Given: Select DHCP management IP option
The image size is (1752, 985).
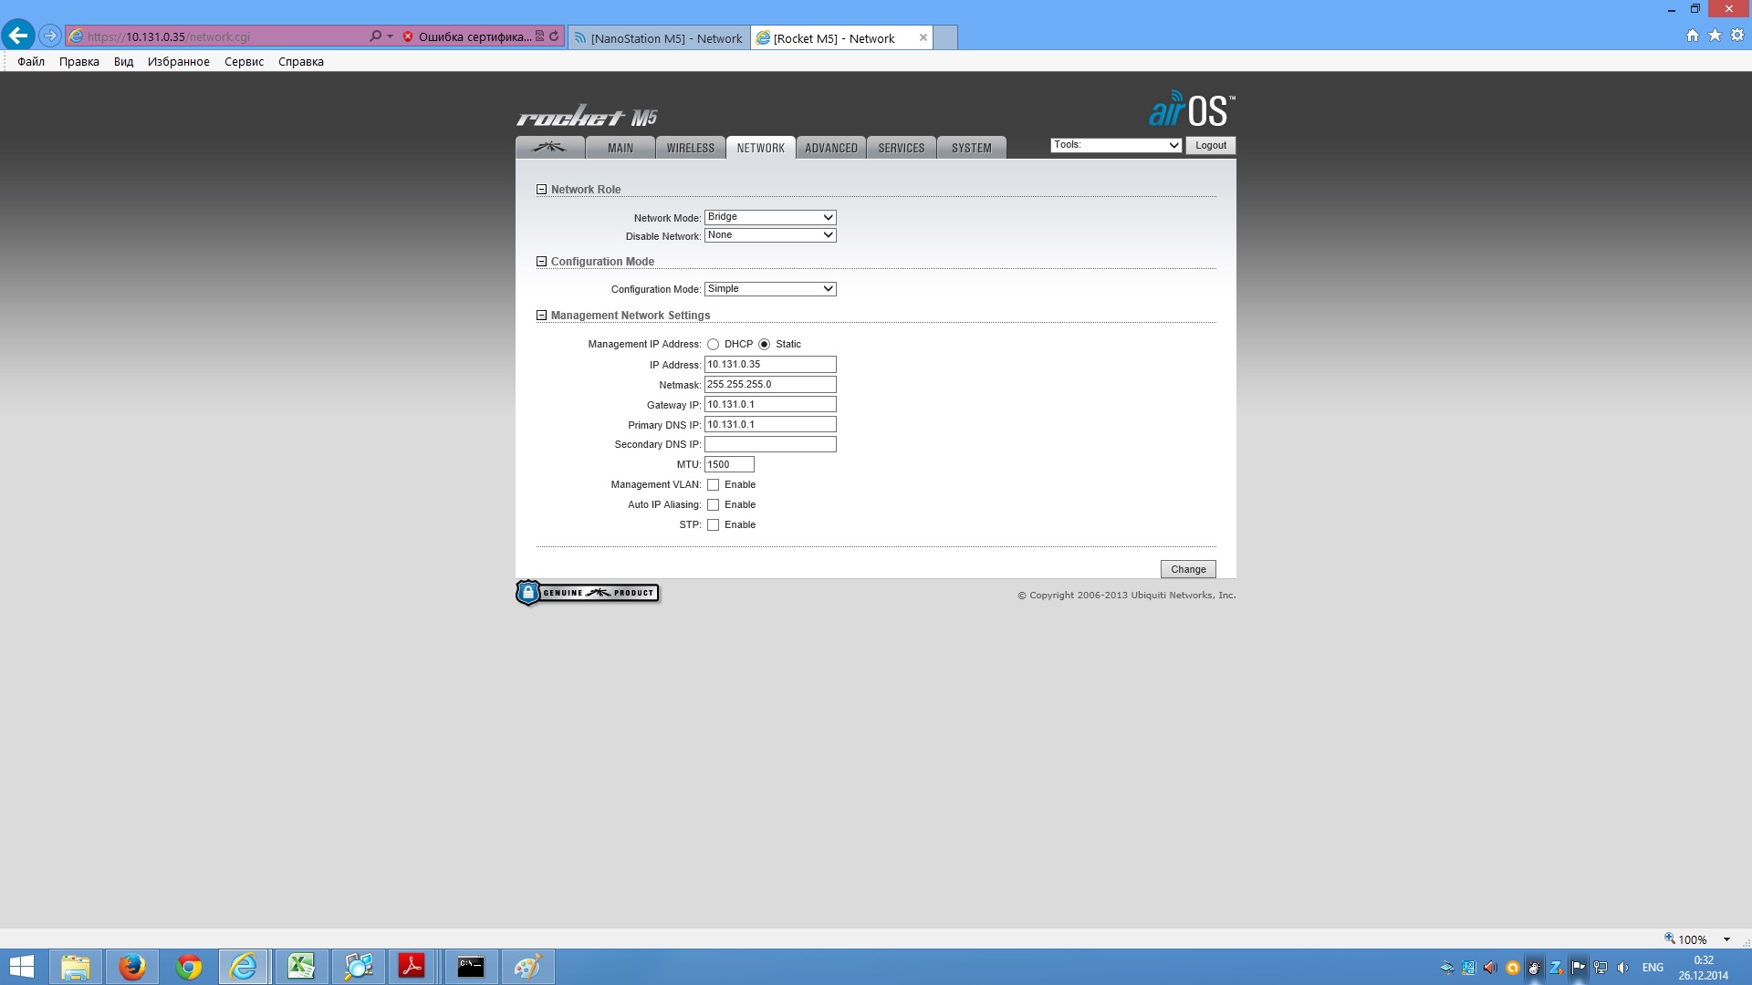Looking at the screenshot, I should 713,345.
